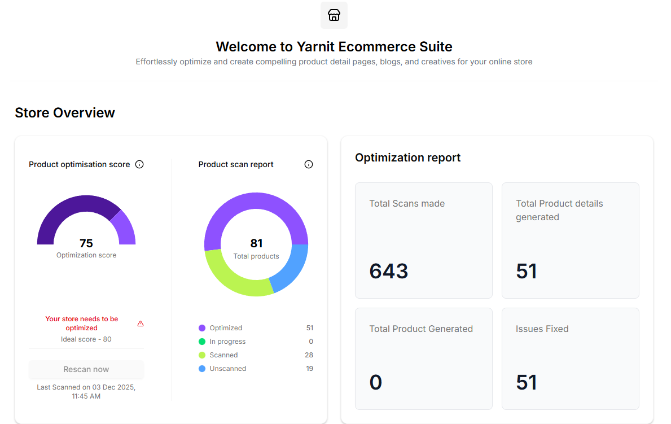Select the Total Product Generated card

pos(424,359)
